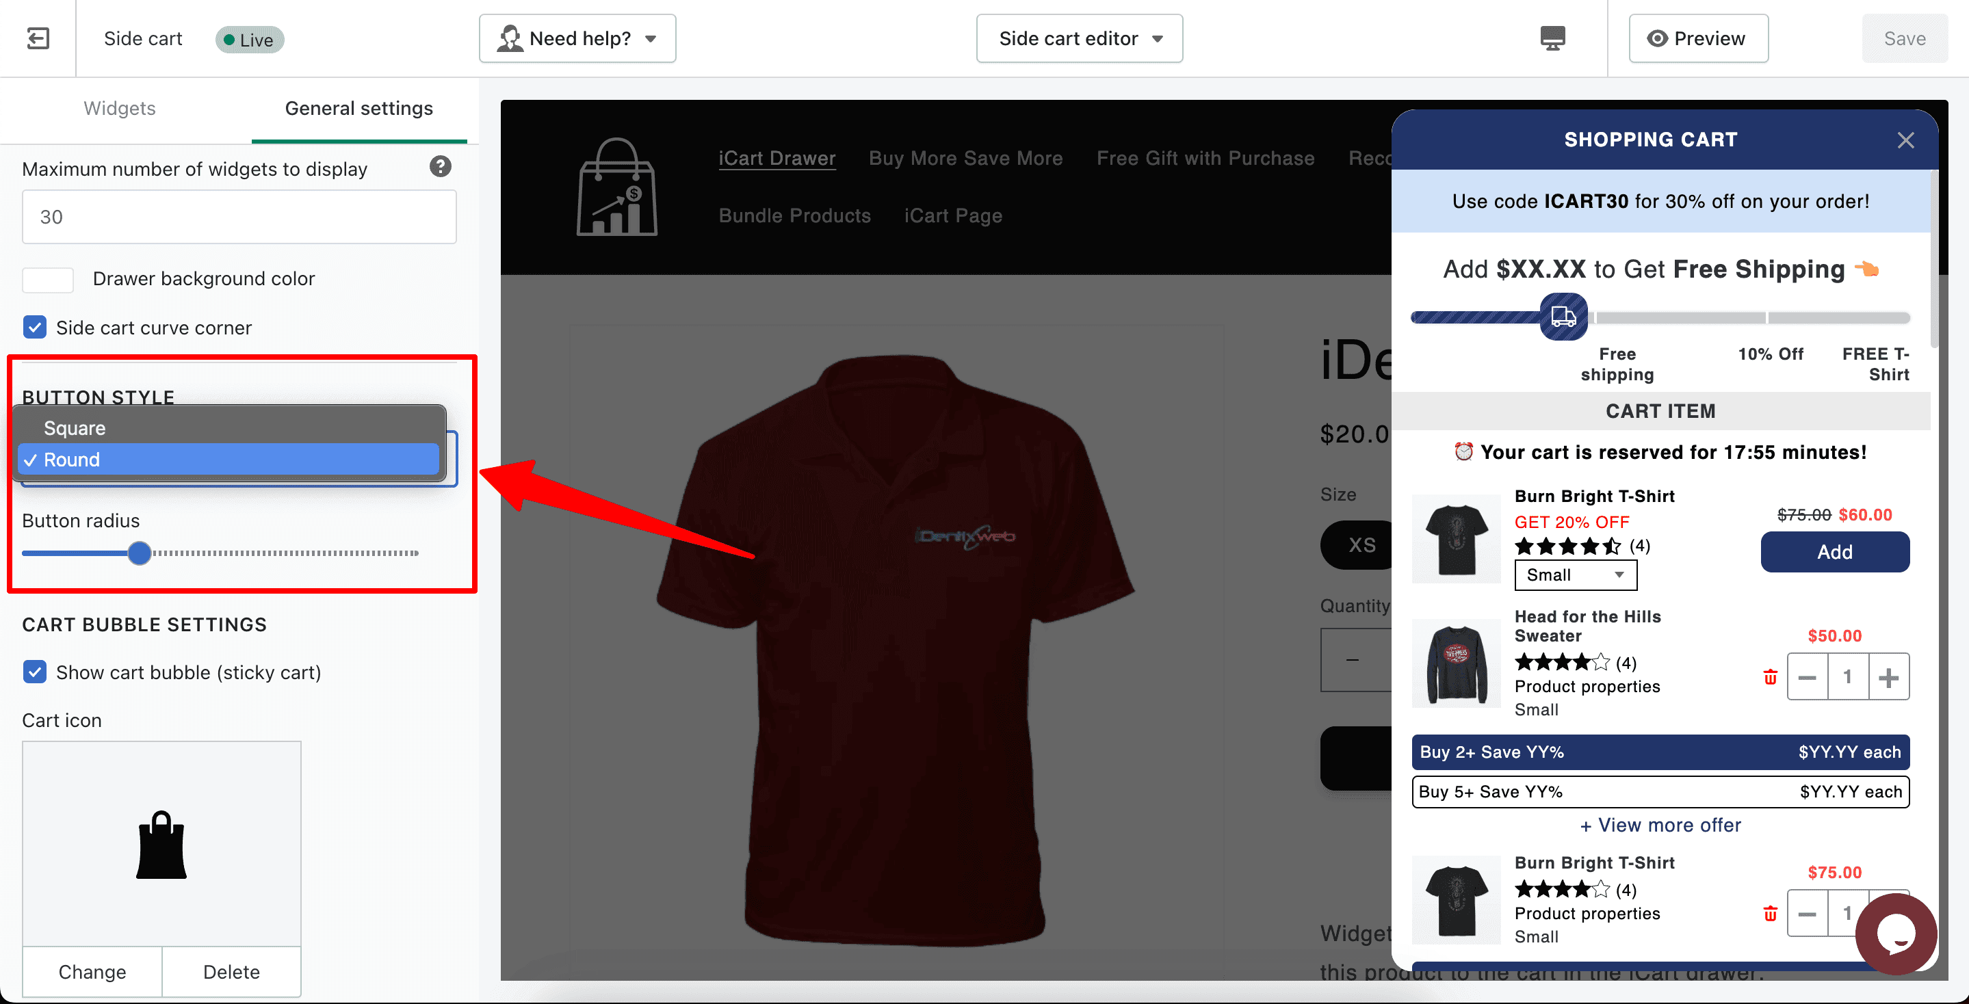Image resolution: width=1969 pixels, height=1004 pixels.
Task: Open Free Gift with Purchase link
Action: pyautogui.click(x=1205, y=158)
